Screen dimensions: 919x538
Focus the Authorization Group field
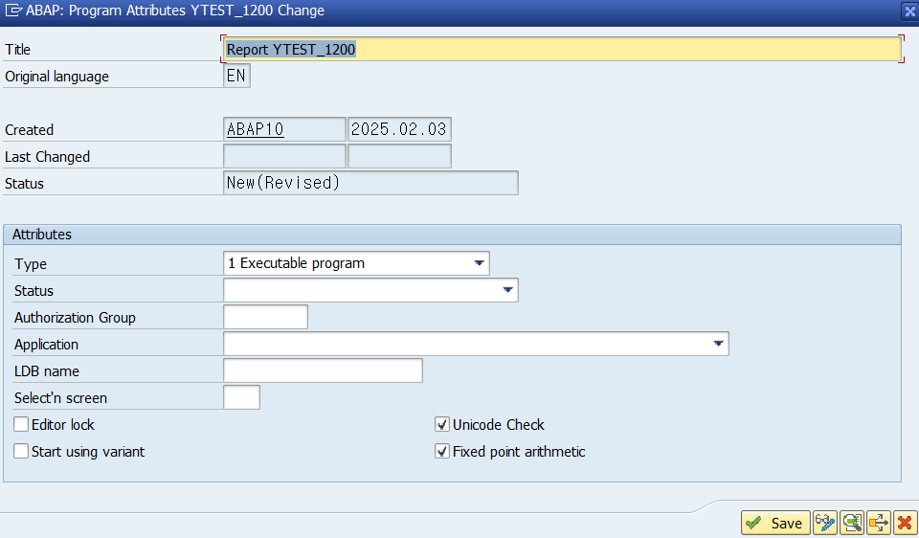pos(265,317)
